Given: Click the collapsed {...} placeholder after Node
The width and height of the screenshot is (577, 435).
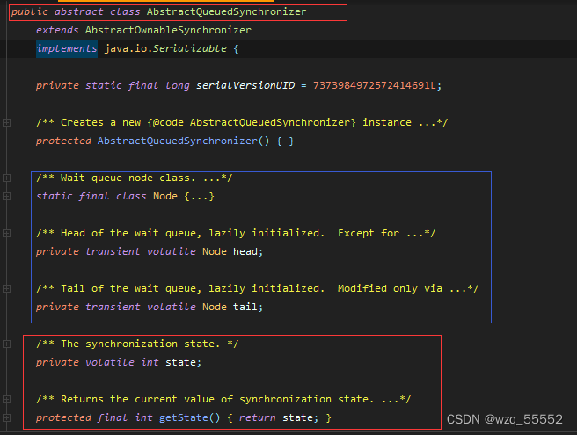Looking at the screenshot, I should pos(199,196).
